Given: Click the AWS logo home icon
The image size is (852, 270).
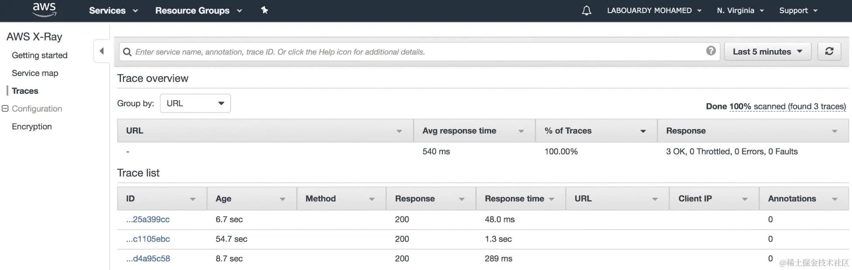Looking at the screenshot, I should [44, 10].
